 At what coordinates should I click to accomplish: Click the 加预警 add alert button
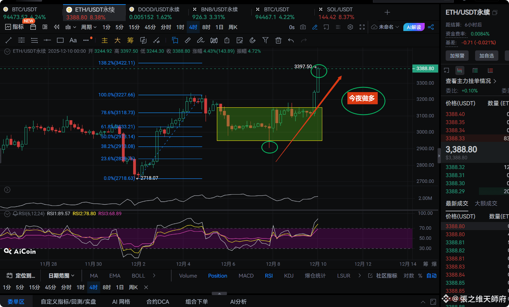click(x=457, y=56)
